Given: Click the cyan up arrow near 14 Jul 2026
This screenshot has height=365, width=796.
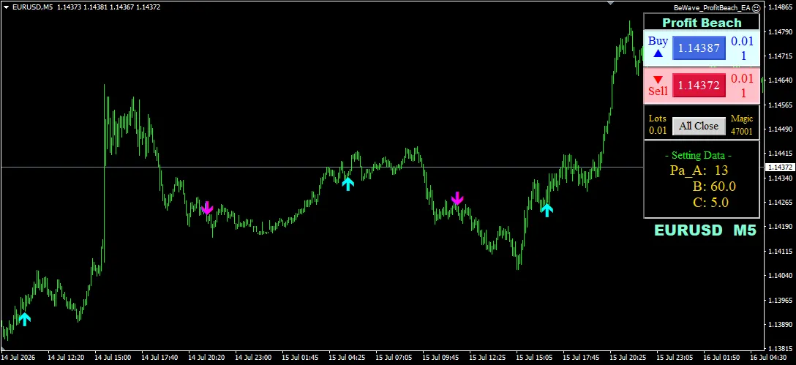Looking at the screenshot, I should 24,319.
